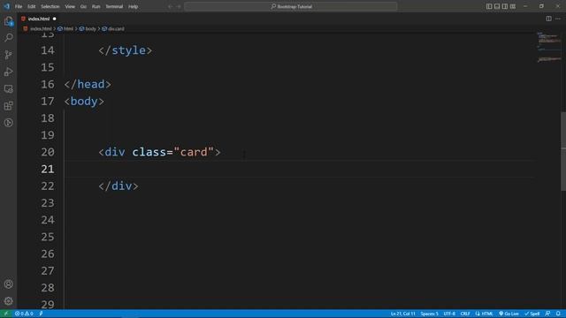Open the editor More Actions ellipsis
Image resolution: width=566 pixels, height=318 pixels.
point(558,19)
